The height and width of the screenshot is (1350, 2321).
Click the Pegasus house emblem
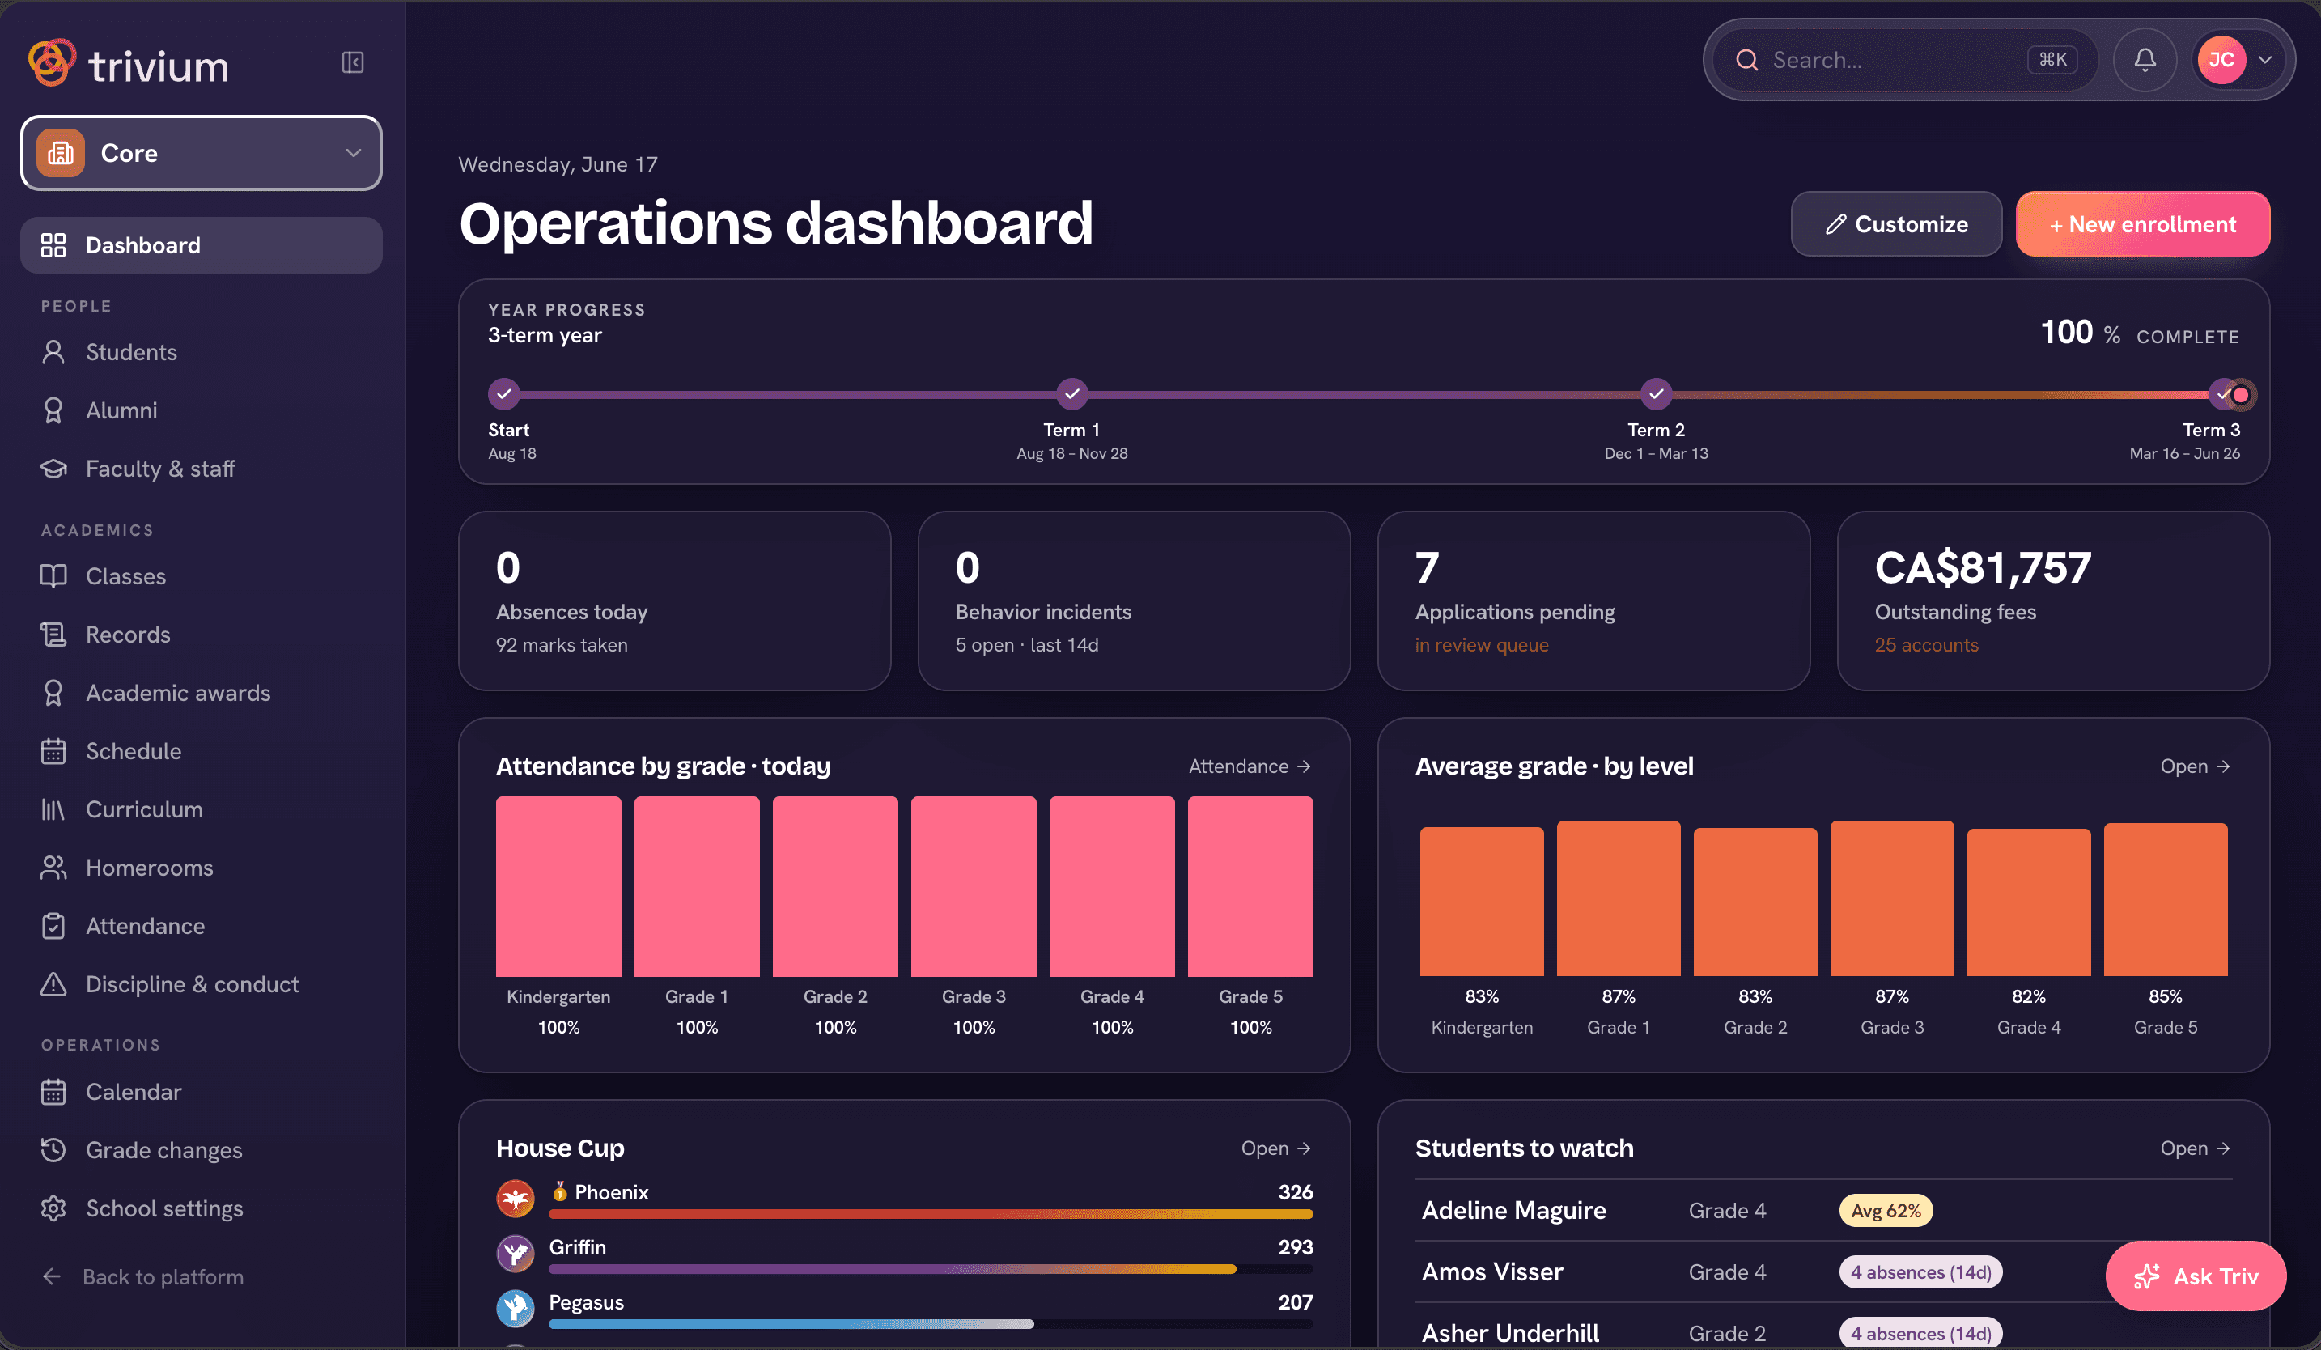point(516,1309)
